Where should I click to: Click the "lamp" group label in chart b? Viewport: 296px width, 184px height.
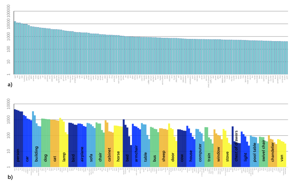click(64, 157)
